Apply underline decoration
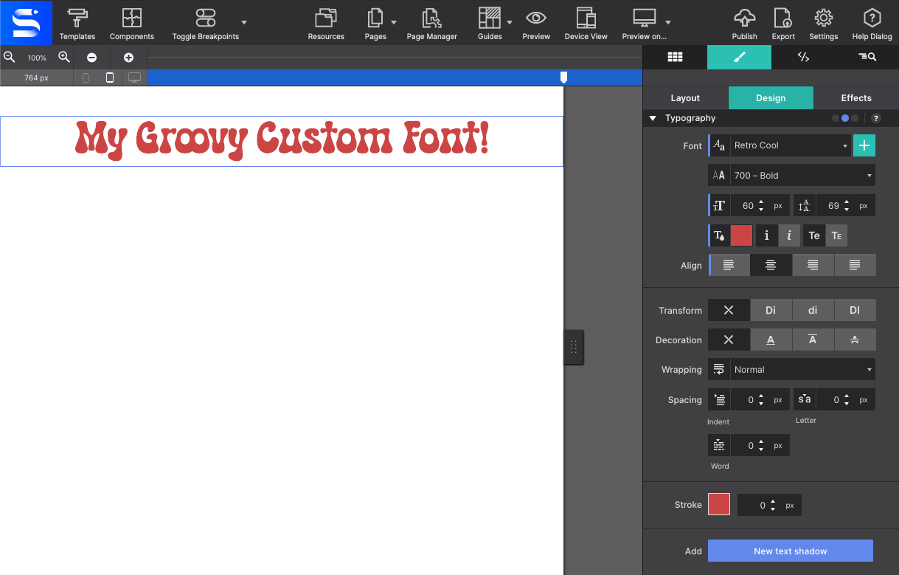This screenshot has width=899, height=575. pos(771,340)
